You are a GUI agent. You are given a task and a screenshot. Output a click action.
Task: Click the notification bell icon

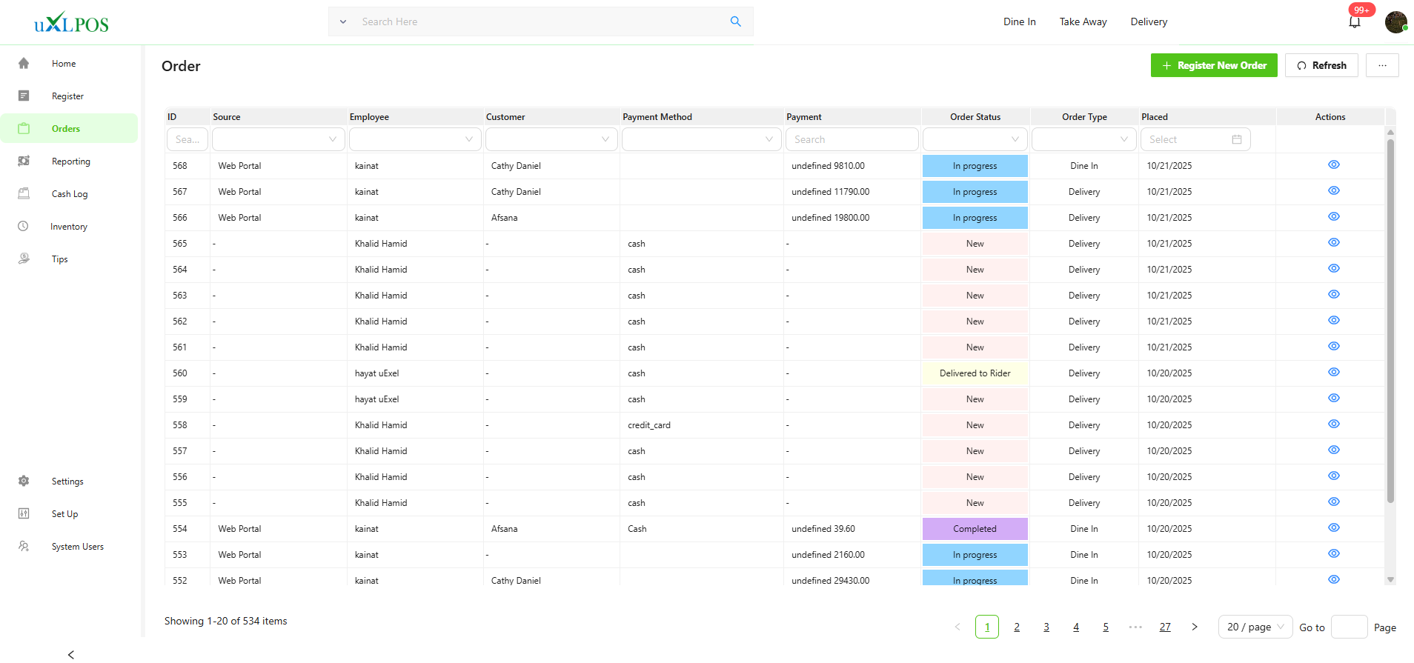(x=1354, y=22)
